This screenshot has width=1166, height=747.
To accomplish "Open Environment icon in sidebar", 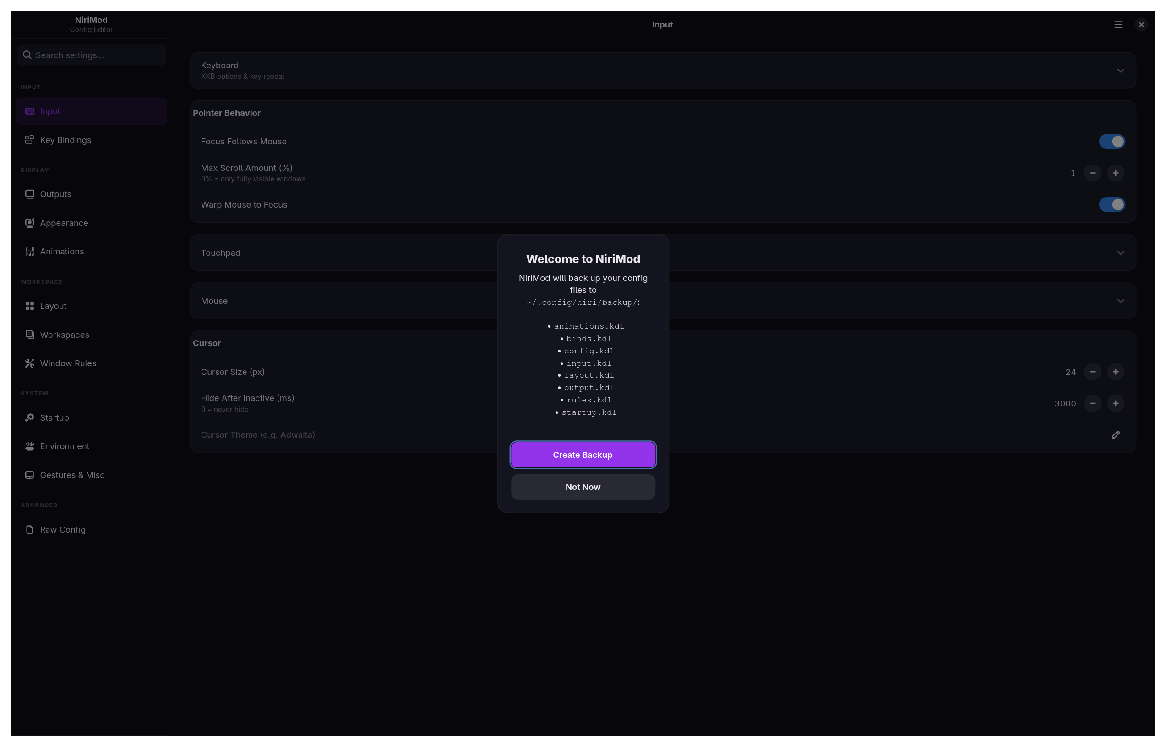I will 30,446.
